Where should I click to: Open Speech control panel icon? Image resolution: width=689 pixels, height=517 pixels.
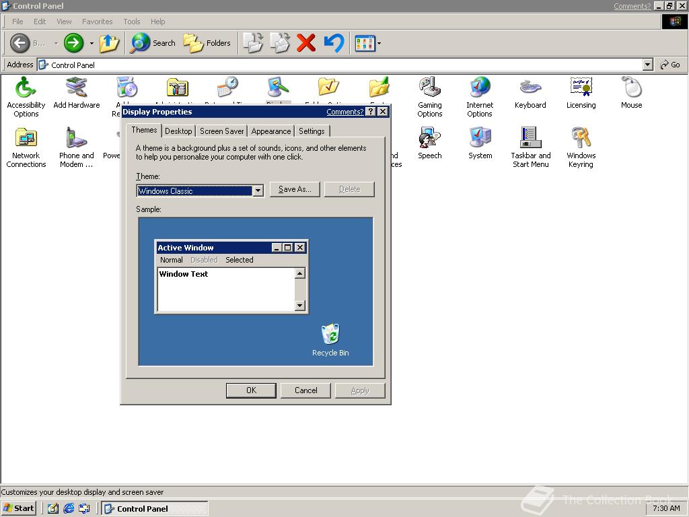(430, 143)
